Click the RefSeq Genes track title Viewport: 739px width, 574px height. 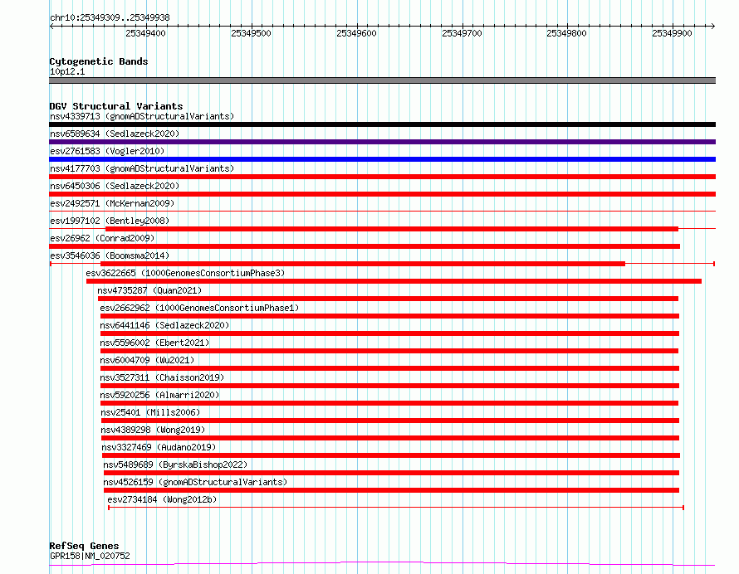tap(84, 546)
